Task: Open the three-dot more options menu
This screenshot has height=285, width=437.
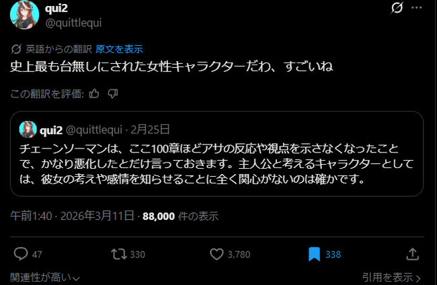Action: [x=417, y=7]
